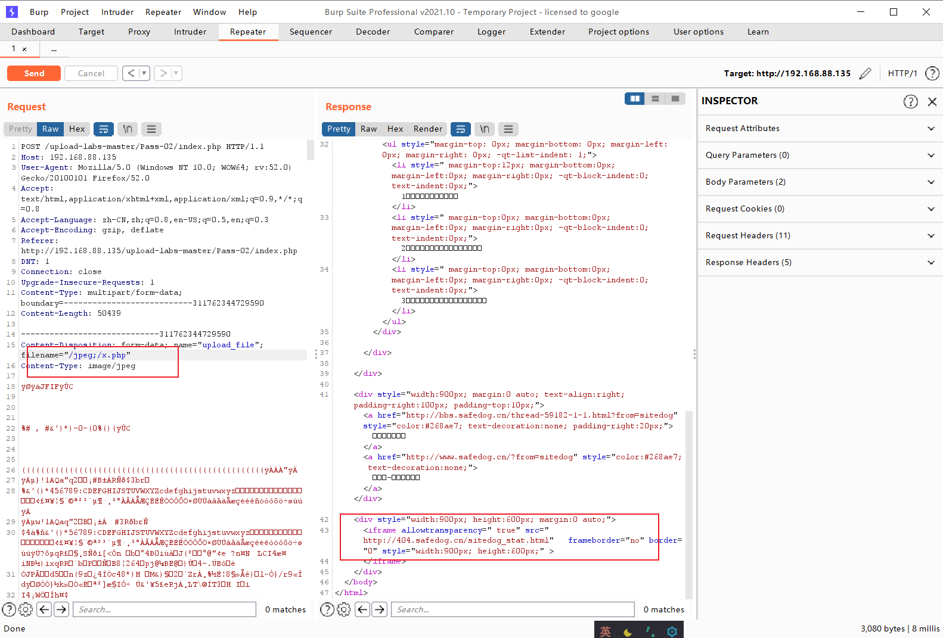Open Response editor hamburger options menu
The height and width of the screenshot is (638, 943).
(x=508, y=129)
